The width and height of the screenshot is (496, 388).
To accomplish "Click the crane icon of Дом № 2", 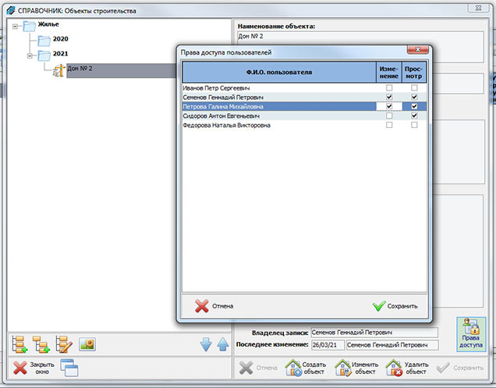I will pos(57,69).
